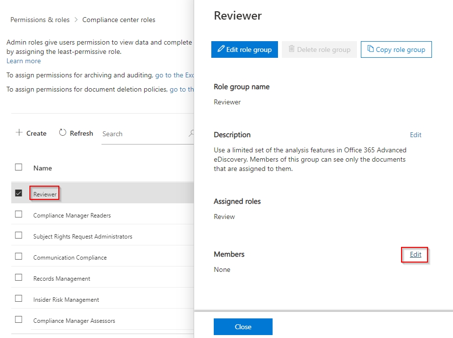
Task: Uncheck the Reviewer row checkbox
Action: pyautogui.click(x=19, y=193)
